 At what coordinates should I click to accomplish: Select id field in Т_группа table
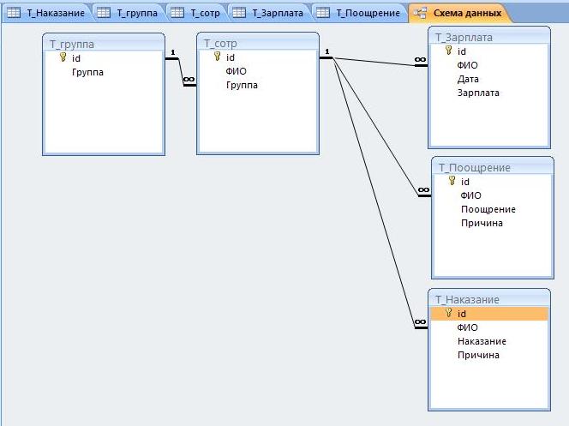(104, 58)
